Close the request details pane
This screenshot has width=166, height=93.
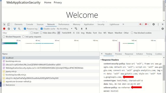click(x=102, y=54)
